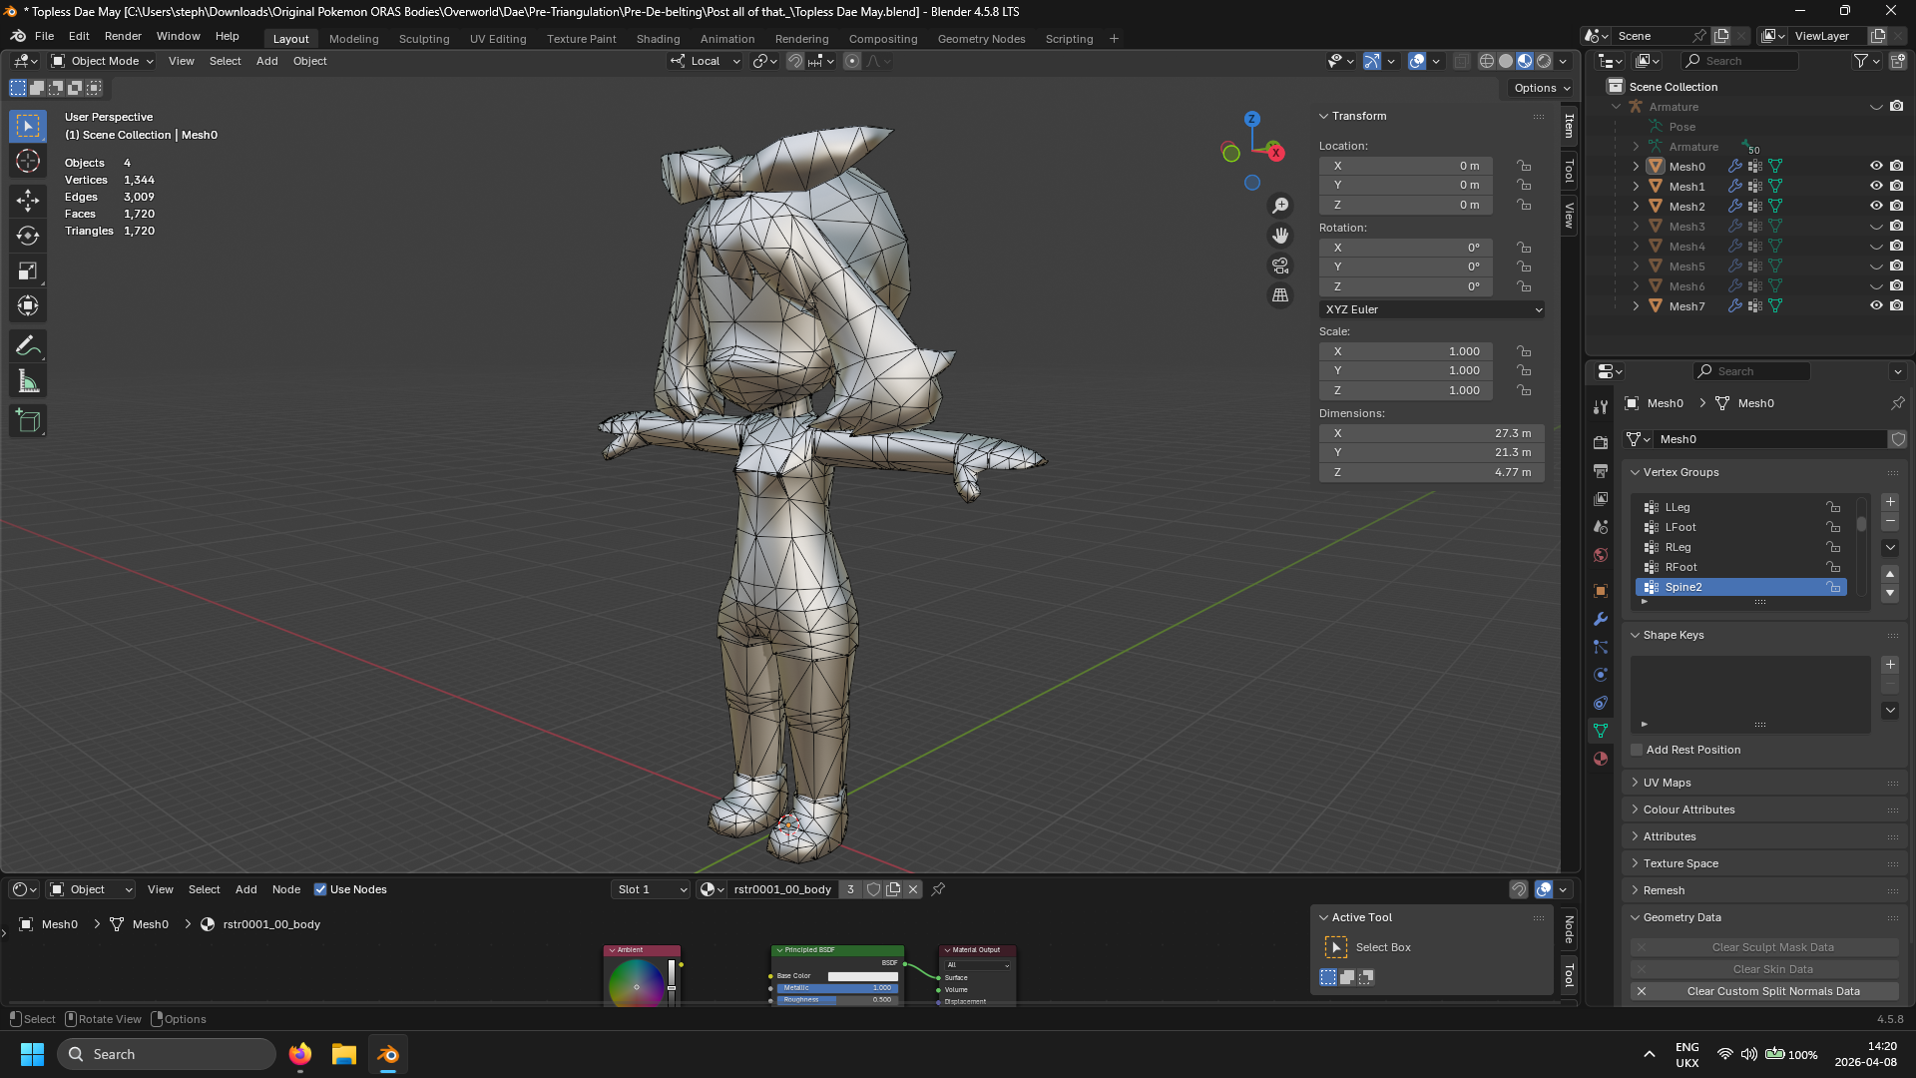Image resolution: width=1916 pixels, height=1078 pixels.
Task: Expand the Remesh panel
Action: 1664,890
